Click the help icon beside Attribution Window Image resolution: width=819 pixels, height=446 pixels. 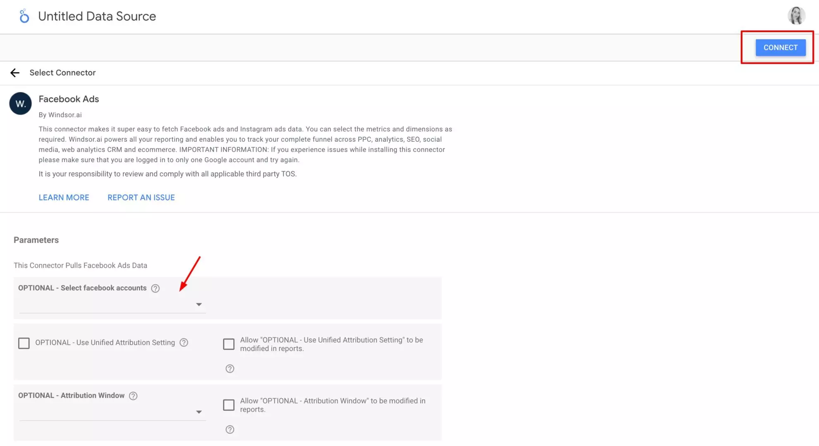pyautogui.click(x=133, y=396)
